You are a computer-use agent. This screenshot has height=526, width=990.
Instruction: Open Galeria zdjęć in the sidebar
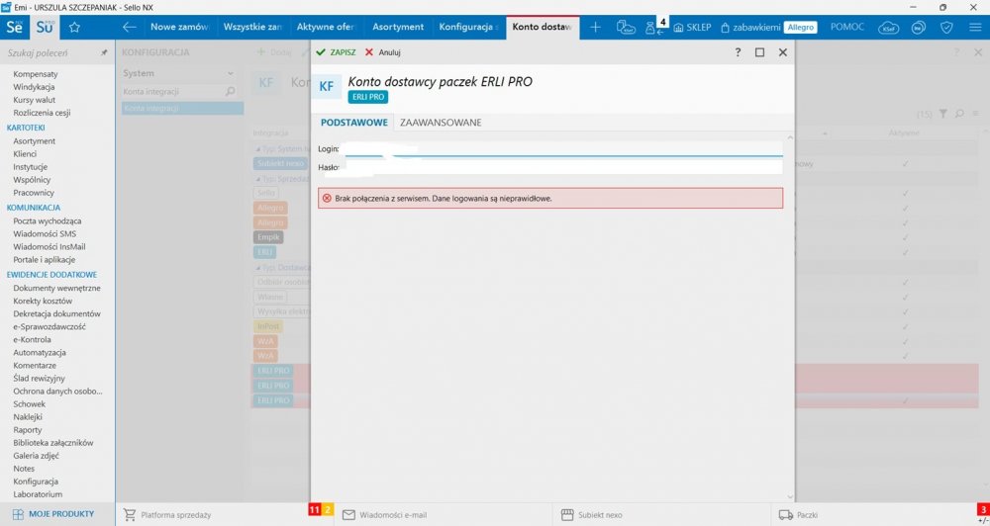[37, 456]
